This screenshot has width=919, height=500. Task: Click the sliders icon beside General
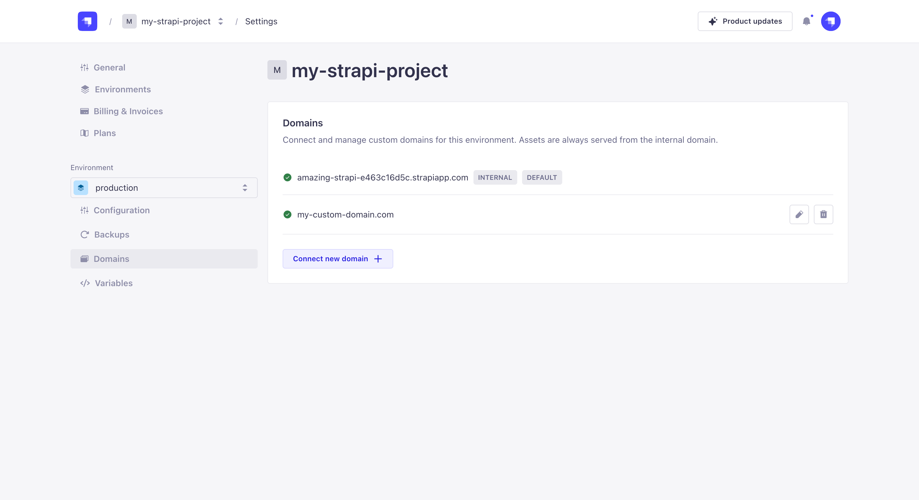pyautogui.click(x=84, y=67)
